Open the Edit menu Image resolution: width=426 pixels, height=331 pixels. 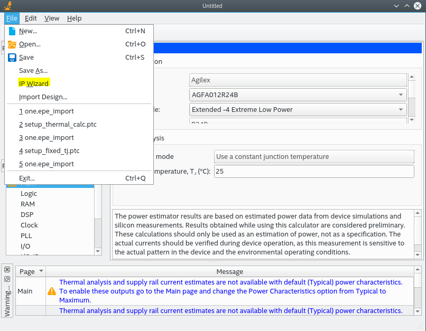(x=31, y=18)
